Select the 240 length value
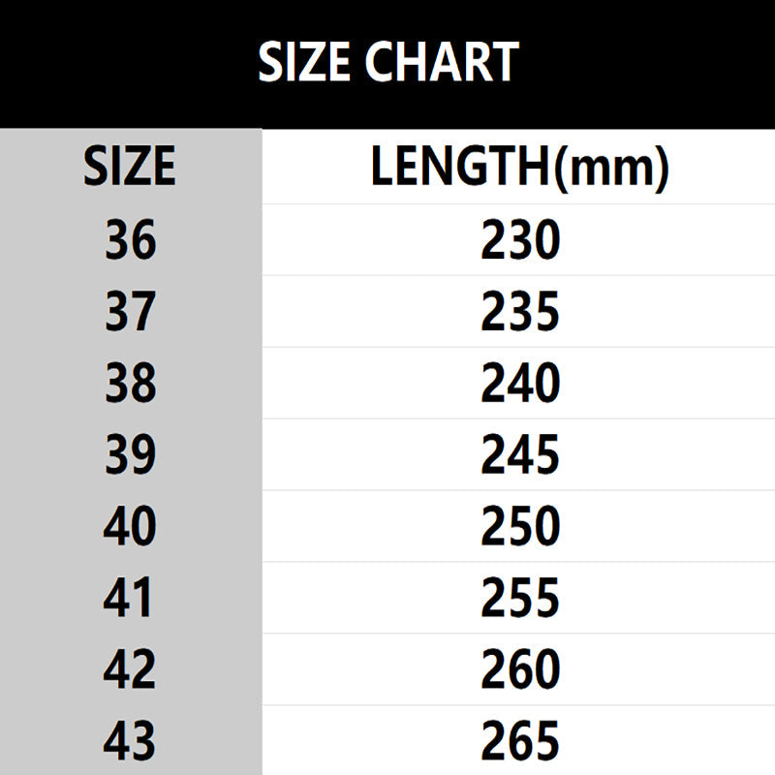Viewport: 775px width, 775px height. (x=520, y=383)
